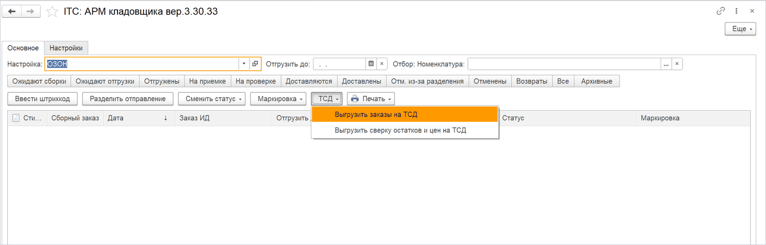Click the Сти... column header
766x245 pixels.
pos(28,118)
